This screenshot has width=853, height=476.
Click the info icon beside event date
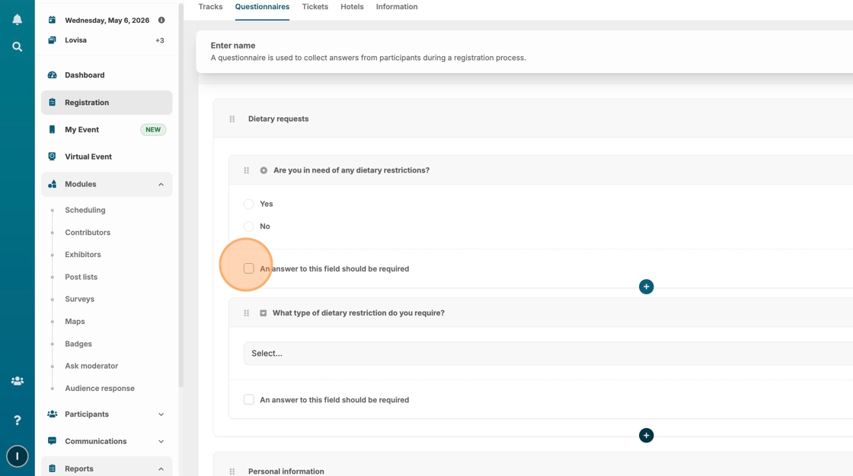(161, 21)
